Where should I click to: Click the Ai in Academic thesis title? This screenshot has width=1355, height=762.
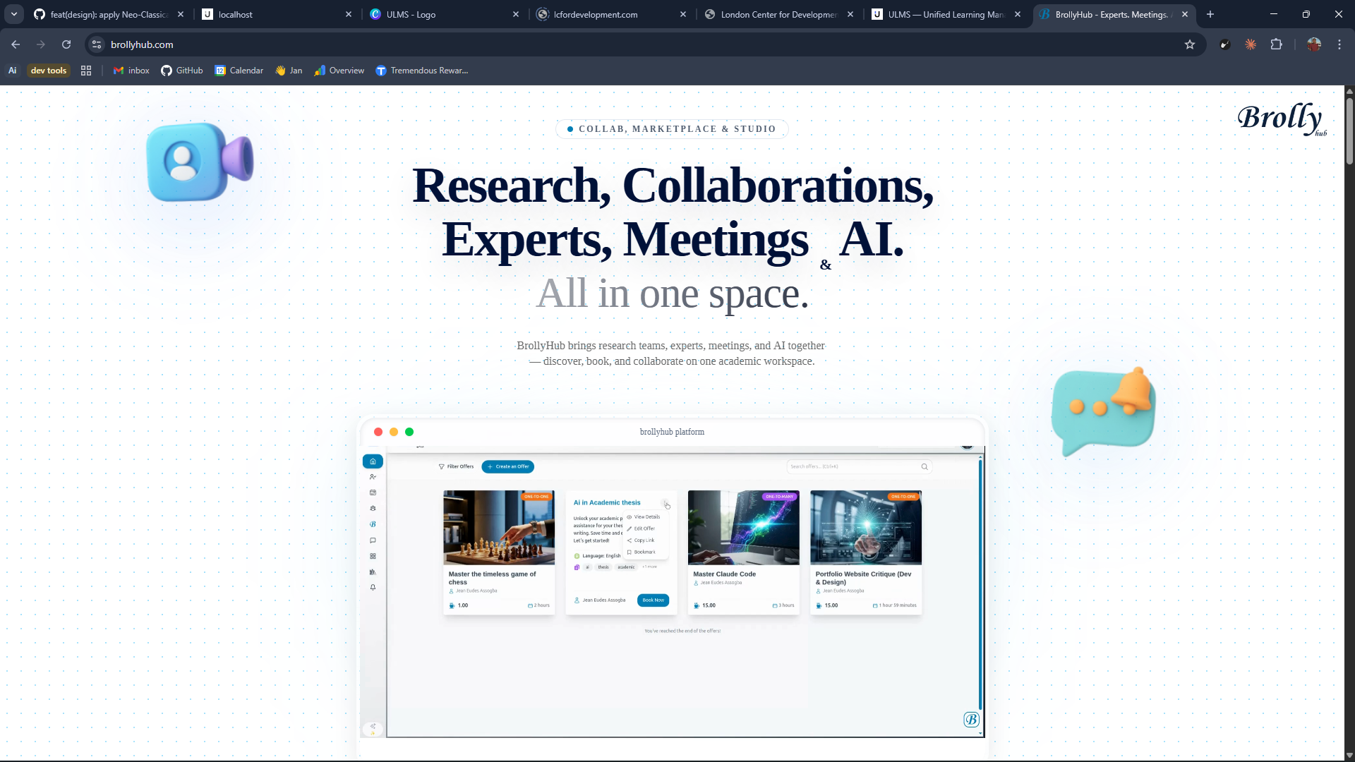[607, 503]
